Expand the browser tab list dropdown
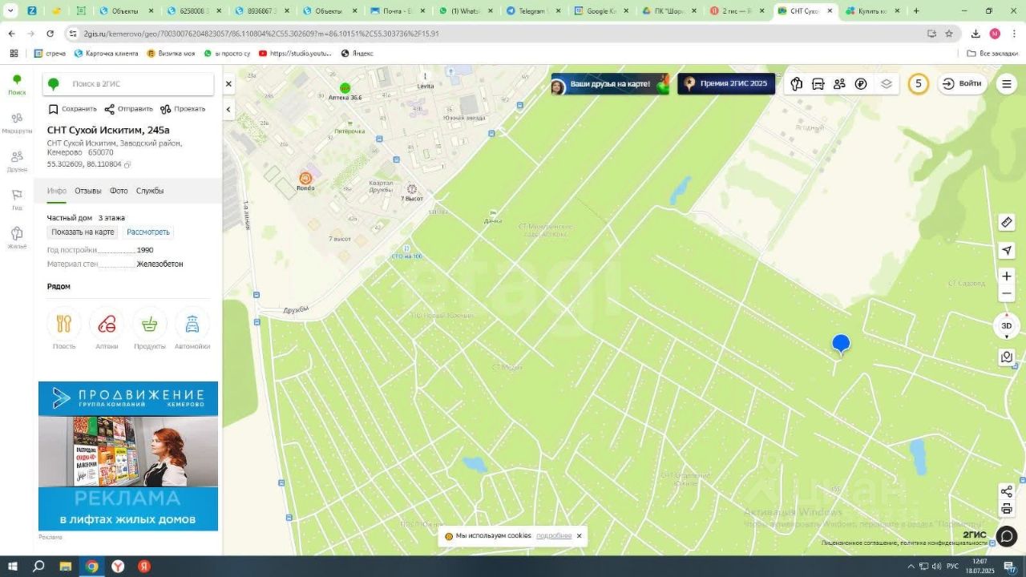 tap(10, 11)
